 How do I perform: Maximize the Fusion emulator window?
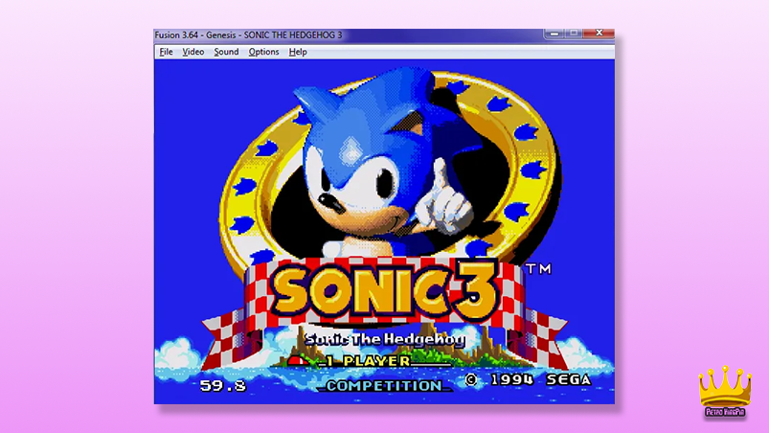[x=574, y=34]
